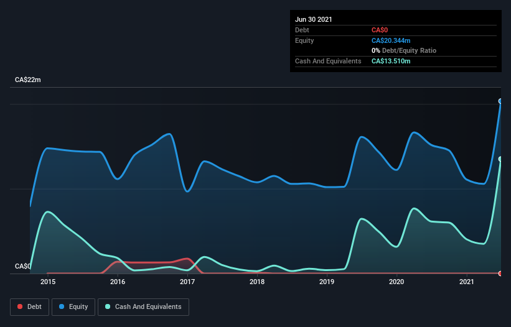Click the red CA$0 debt value in tooltip
The width and height of the screenshot is (511, 327).
[380, 30]
